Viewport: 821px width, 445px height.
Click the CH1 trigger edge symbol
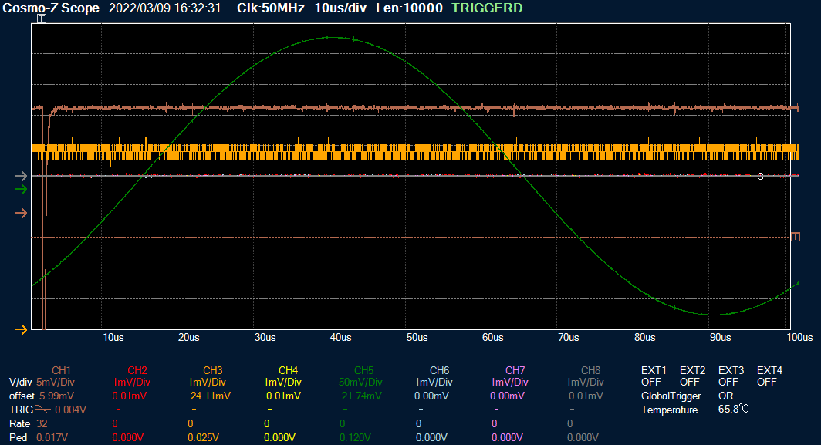[x=44, y=410]
